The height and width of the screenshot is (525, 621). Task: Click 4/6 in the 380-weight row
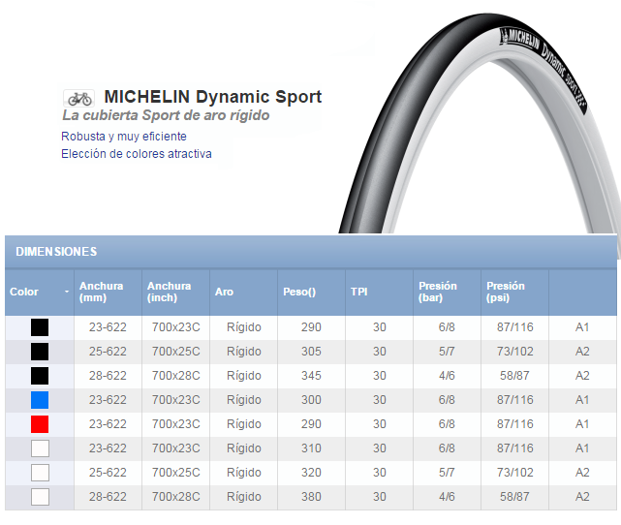447,497
